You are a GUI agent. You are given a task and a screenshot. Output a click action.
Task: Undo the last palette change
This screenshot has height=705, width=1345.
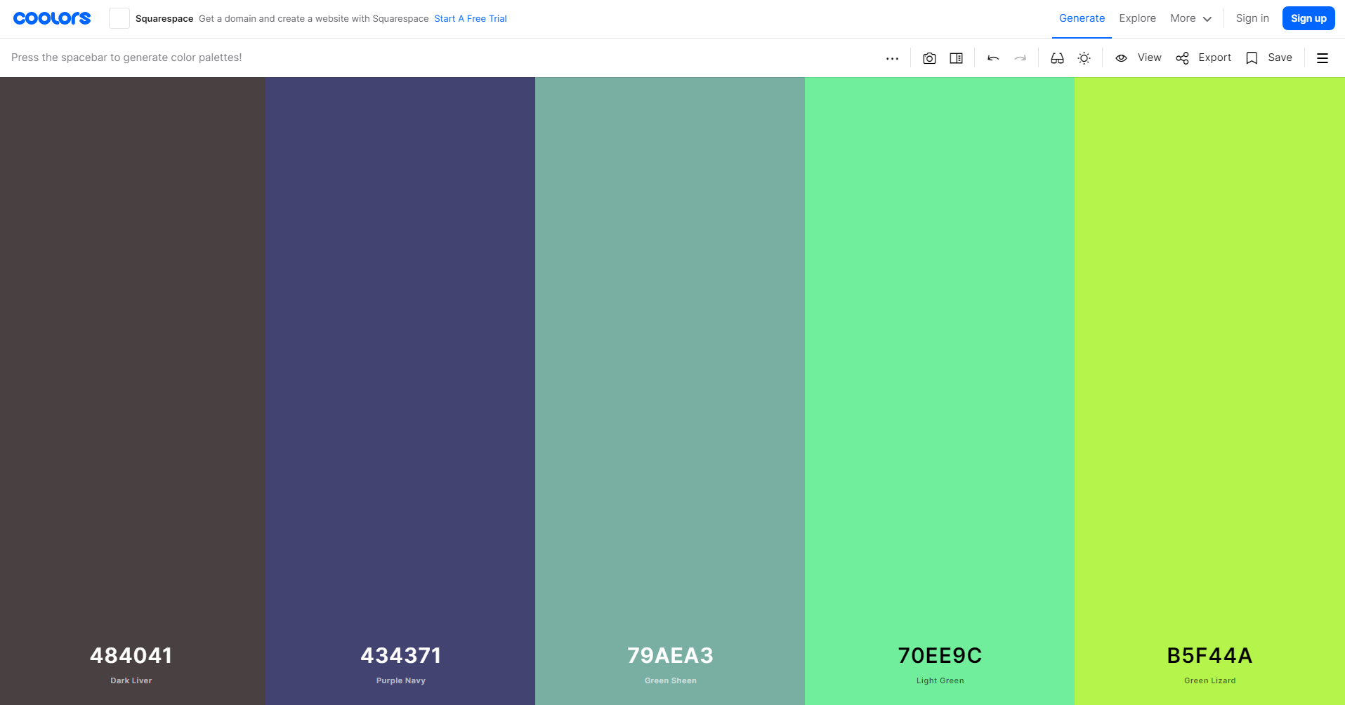coord(993,58)
